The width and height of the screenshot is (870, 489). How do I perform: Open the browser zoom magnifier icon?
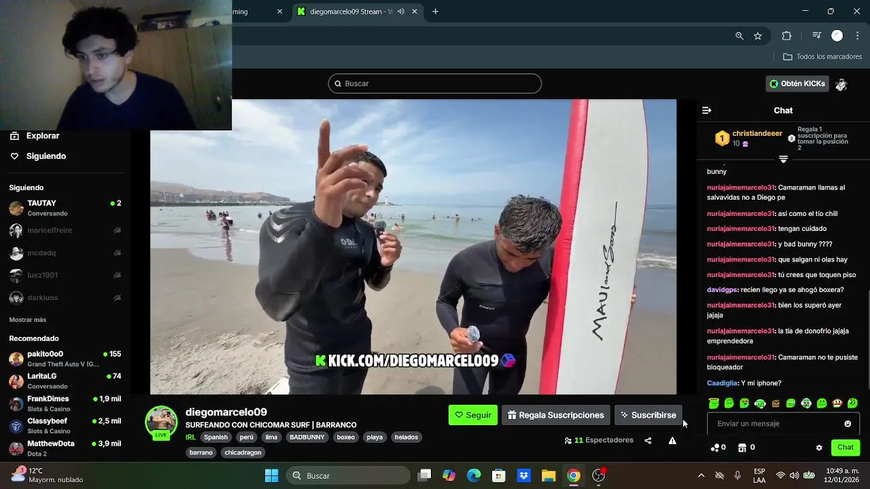pyautogui.click(x=739, y=36)
